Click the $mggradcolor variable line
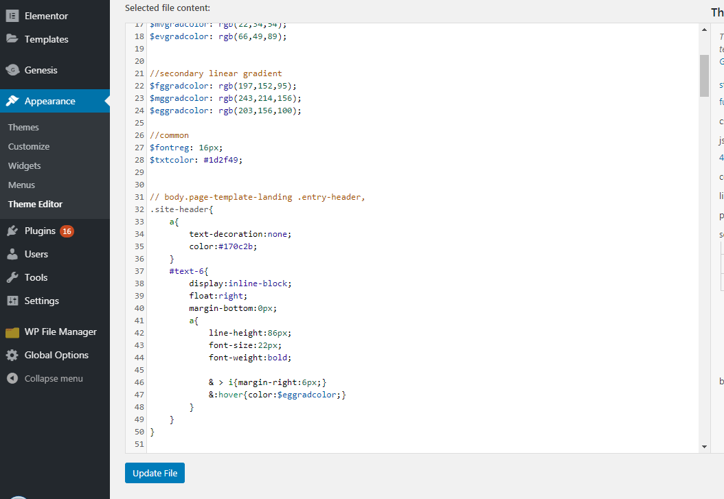The height and width of the screenshot is (499, 724). pyautogui.click(x=225, y=98)
